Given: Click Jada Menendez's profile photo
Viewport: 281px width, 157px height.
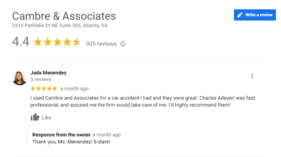Looking at the screenshot, I should 19,78.
